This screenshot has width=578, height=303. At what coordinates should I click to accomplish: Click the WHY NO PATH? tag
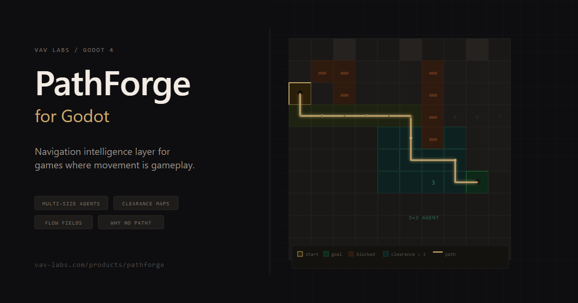pyautogui.click(x=131, y=222)
